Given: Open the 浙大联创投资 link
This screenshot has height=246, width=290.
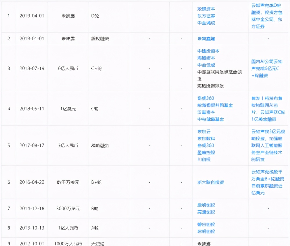Looking at the screenshot, I should 211,182.
